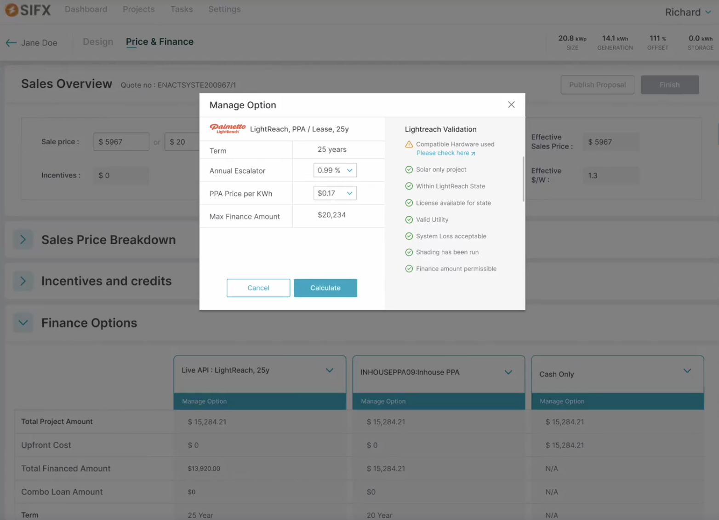Expand the Sales Price Breakdown section

[23, 240]
